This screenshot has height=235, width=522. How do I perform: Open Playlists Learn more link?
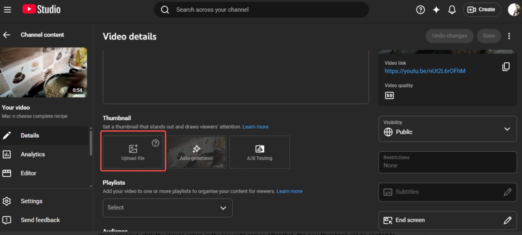pyautogui.click(x=289, y=191)
